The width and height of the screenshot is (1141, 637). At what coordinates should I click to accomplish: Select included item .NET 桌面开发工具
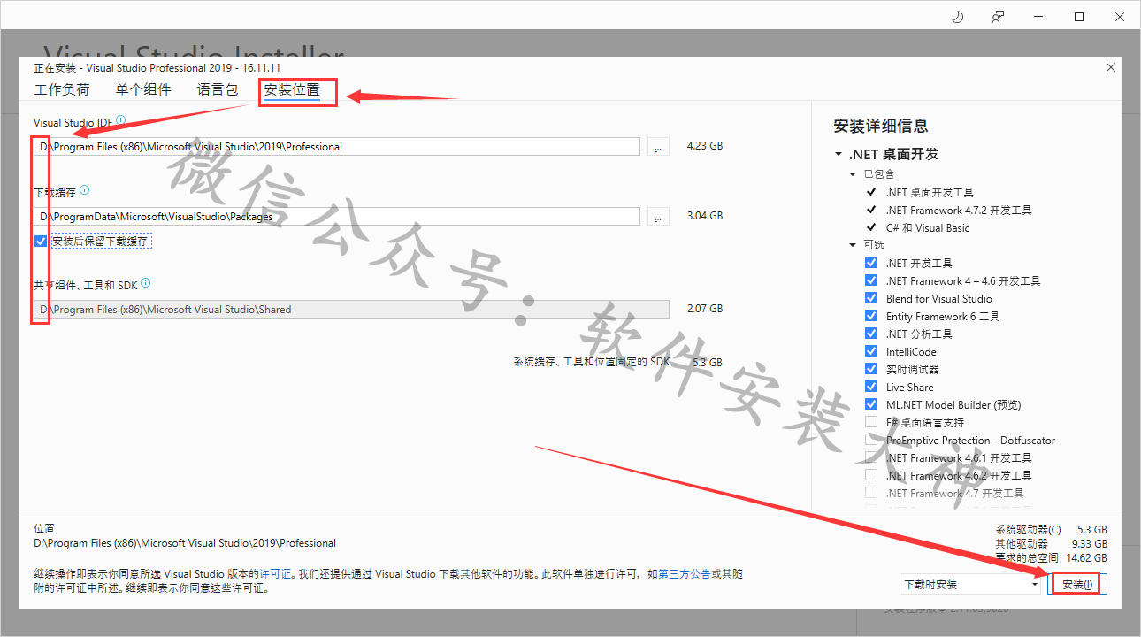click(x=930, y=192)
